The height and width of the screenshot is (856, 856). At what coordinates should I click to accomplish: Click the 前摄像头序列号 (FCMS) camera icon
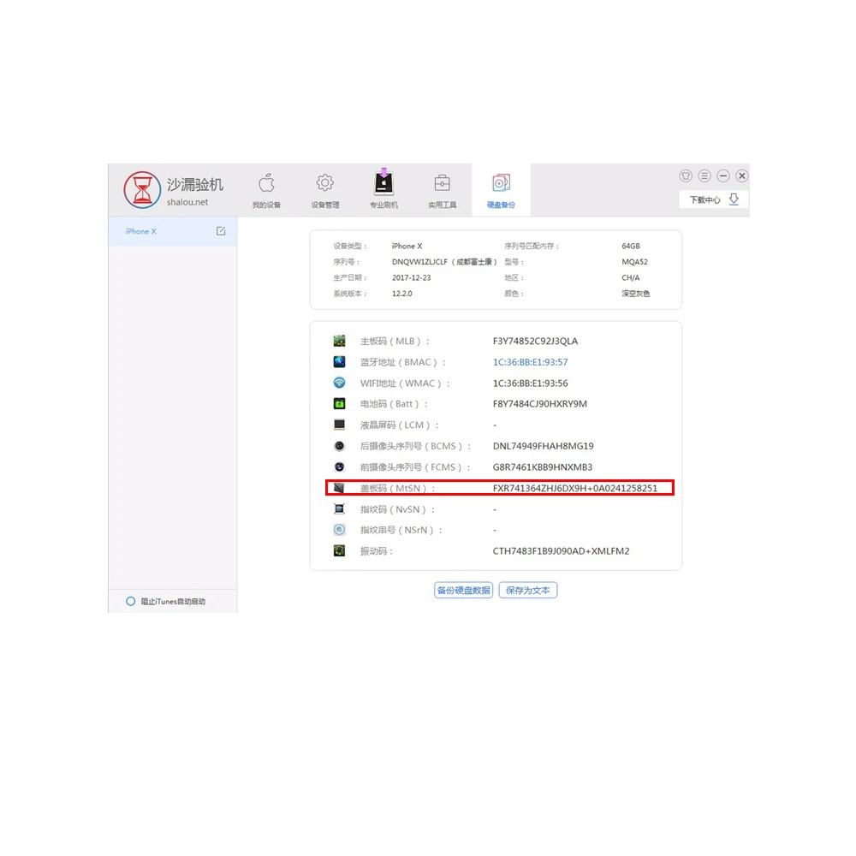[x=340, y=467]
